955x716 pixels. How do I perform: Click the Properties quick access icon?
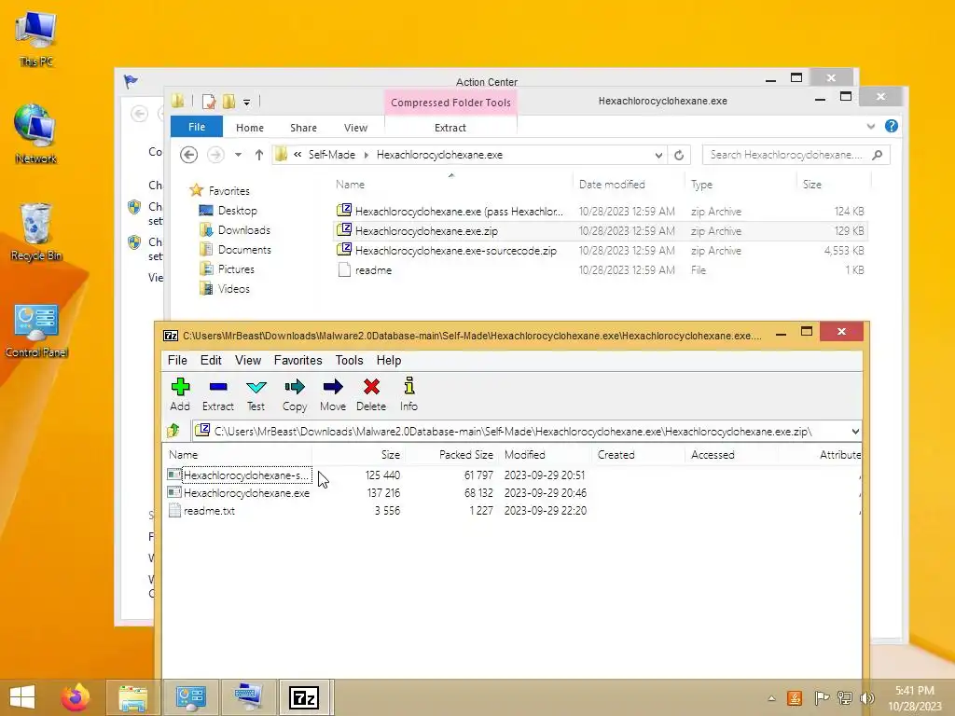pyautogui.click(x=209, y=101)
